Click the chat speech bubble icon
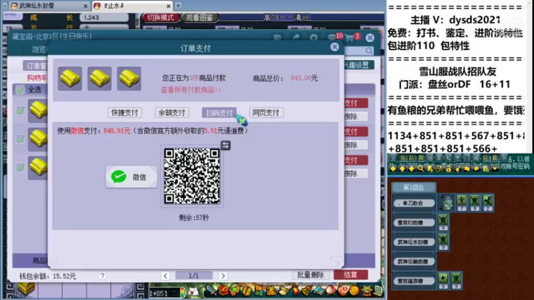The height and width of the screenshot is (300, 534). pos(476,169)
